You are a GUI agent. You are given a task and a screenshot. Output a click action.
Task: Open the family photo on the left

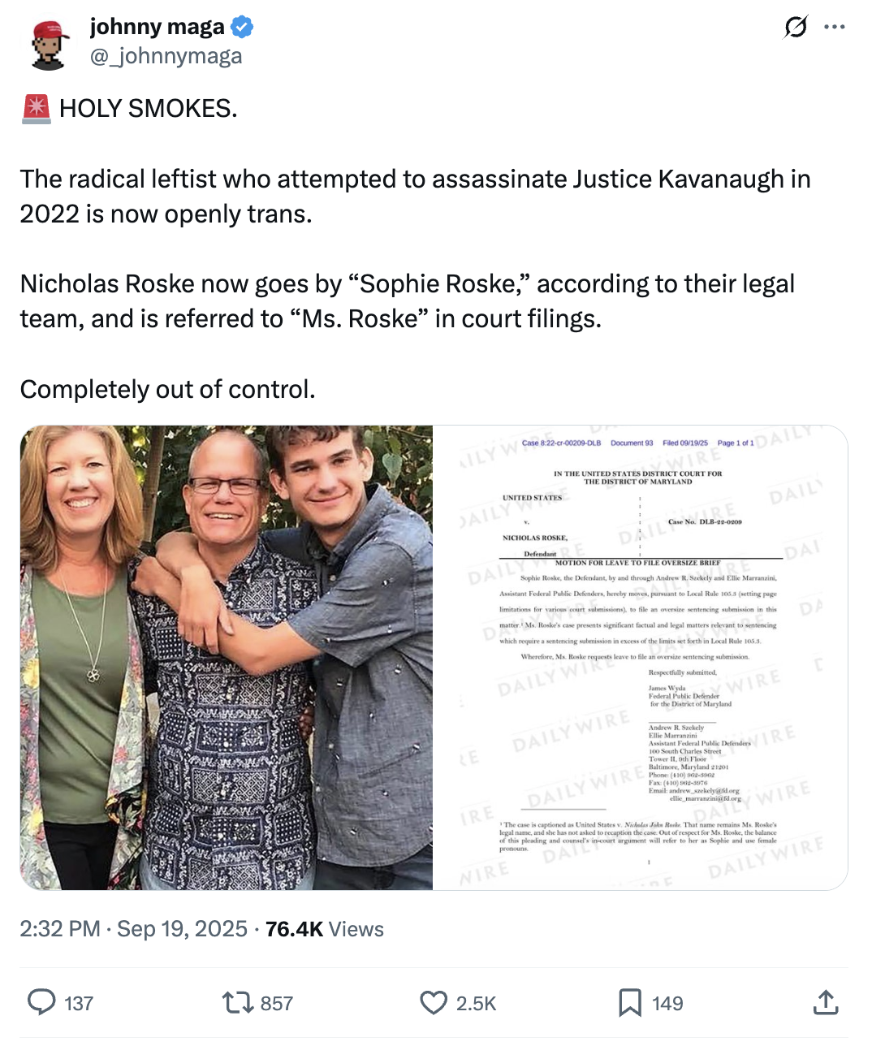point(226,657)
